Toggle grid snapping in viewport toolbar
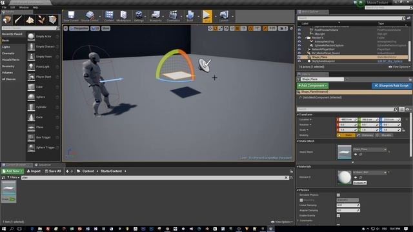The image size is (413, 232). click(237, 28)
